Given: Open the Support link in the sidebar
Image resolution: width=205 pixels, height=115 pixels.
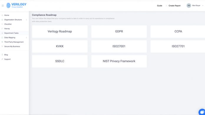Looking at the screenshot, I should click(7, 59).
